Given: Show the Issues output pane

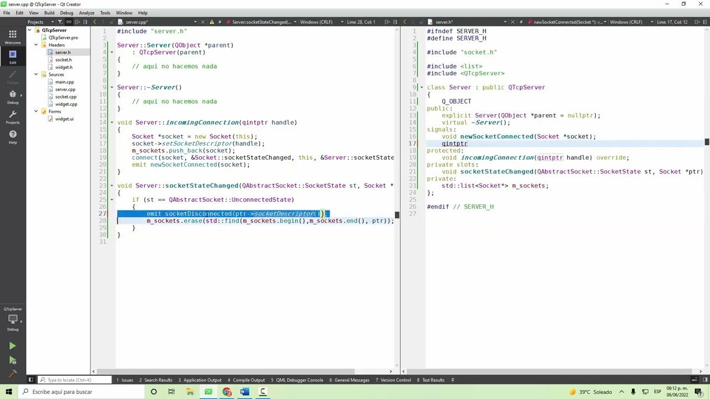Looking at the screenshot, I should tap(125, 380).
